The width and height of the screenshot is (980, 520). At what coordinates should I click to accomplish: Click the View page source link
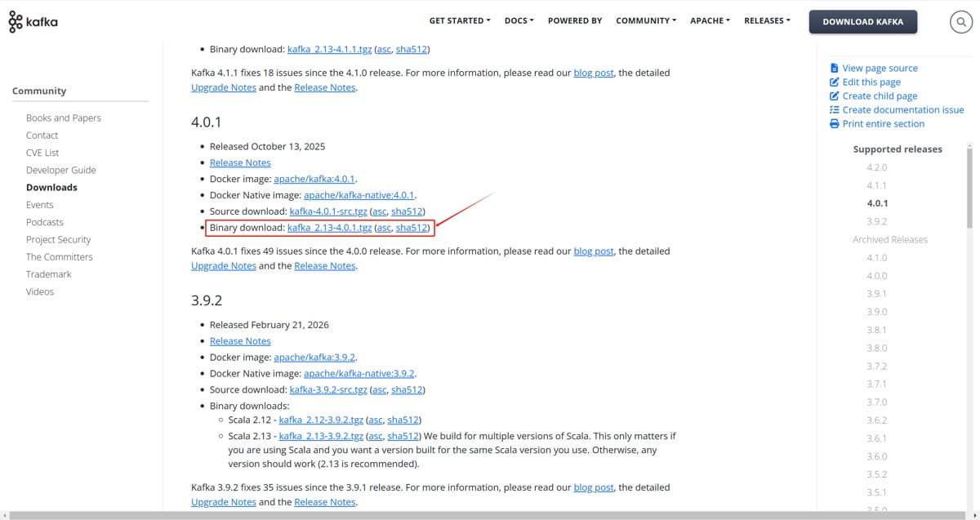pyautogui.click(x=880, y=69)
